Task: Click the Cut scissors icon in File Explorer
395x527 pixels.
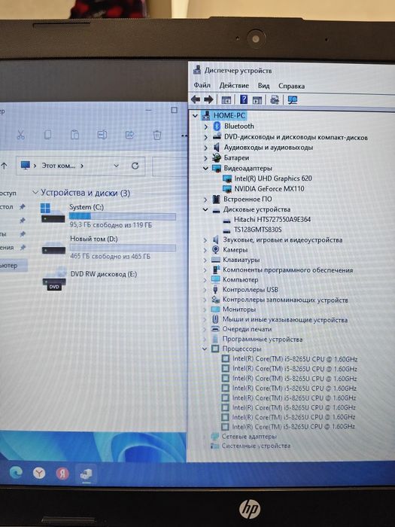Action: [20, 135]
